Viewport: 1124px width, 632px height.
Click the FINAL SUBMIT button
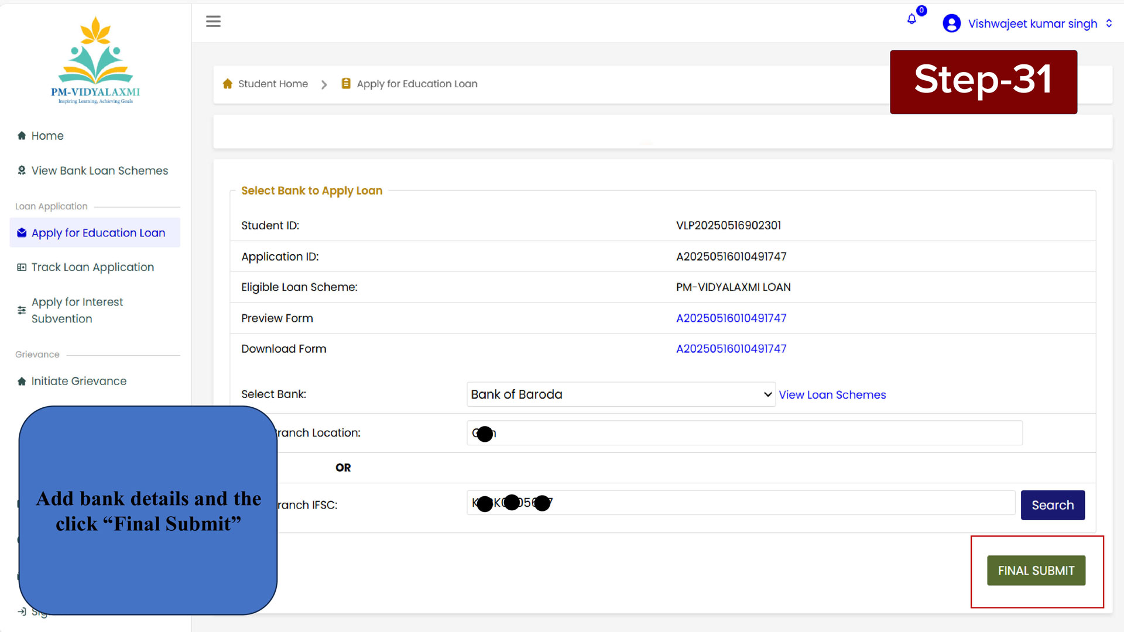click(1036, 571)
